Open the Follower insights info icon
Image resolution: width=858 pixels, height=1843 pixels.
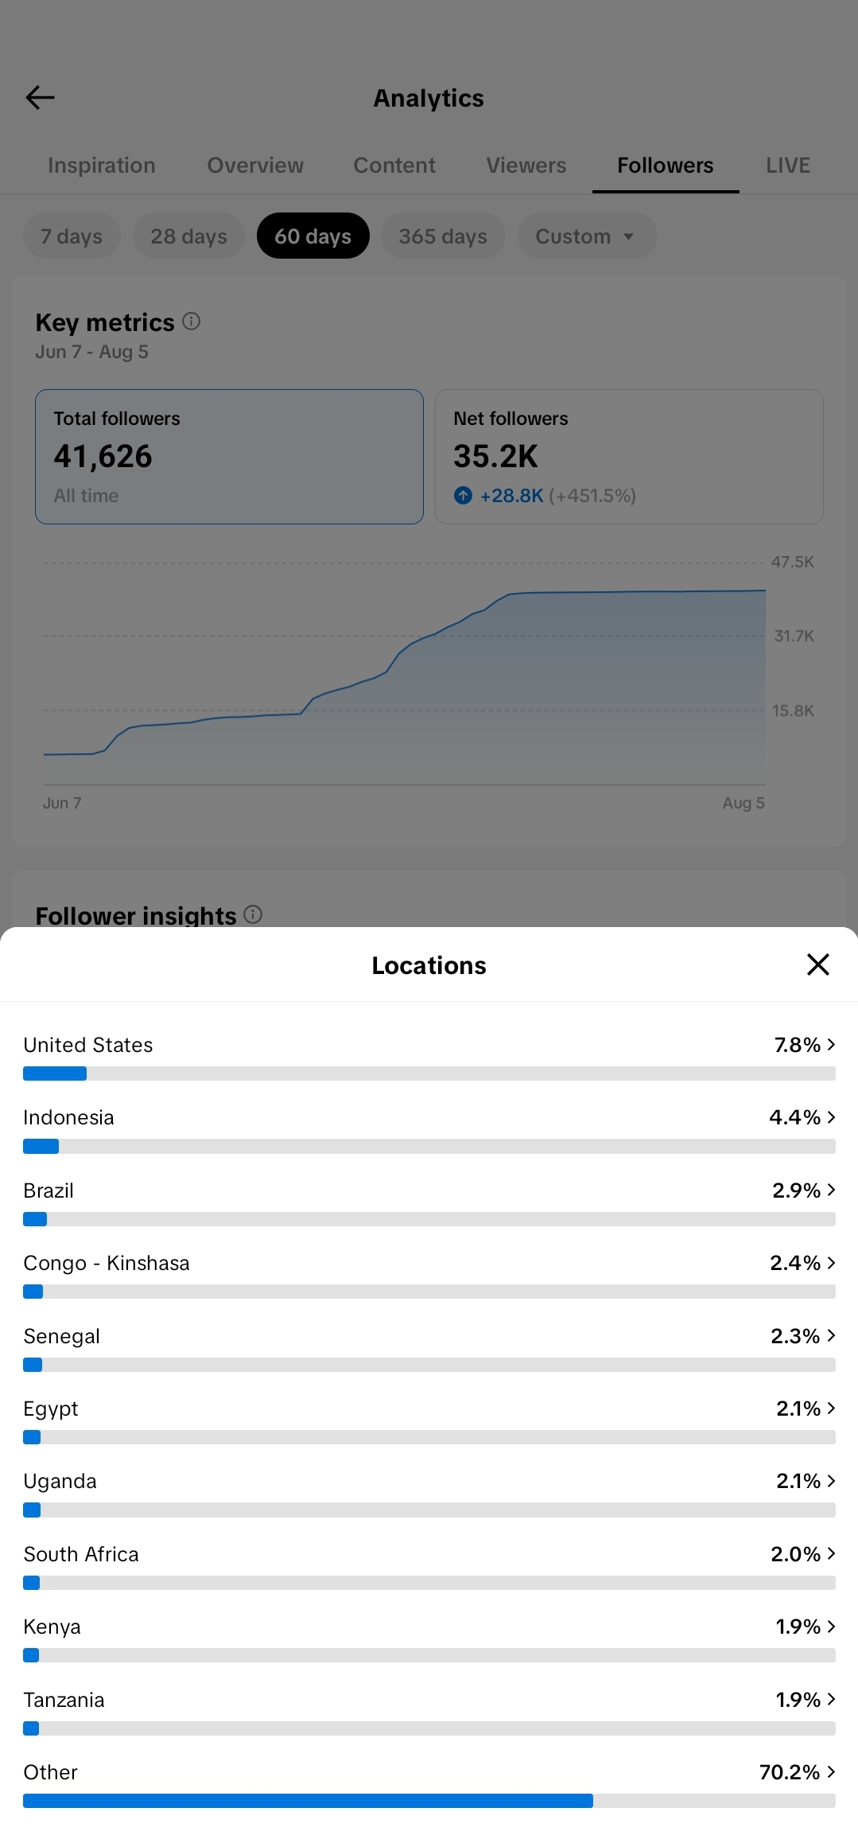(x=253, y=915)
